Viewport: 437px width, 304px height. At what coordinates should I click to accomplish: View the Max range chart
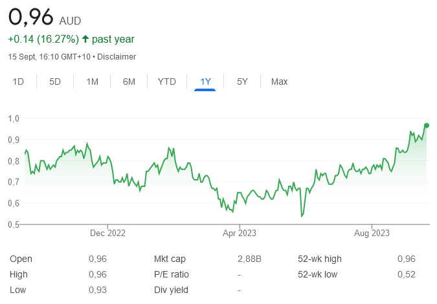(279, 81)
